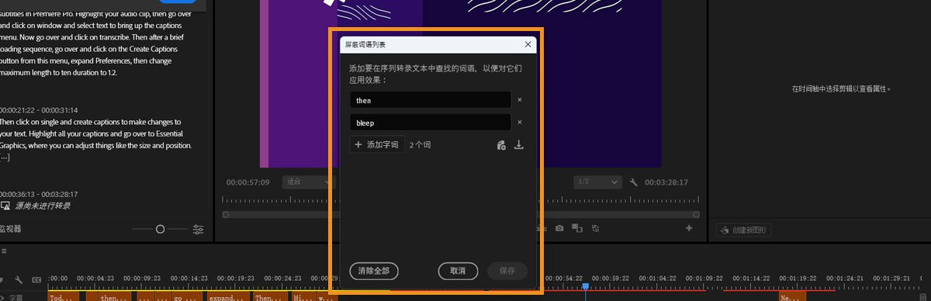
Task: Click the 清除全部 clear-all button
Action: pyautogui.click(x=374, y=271)
